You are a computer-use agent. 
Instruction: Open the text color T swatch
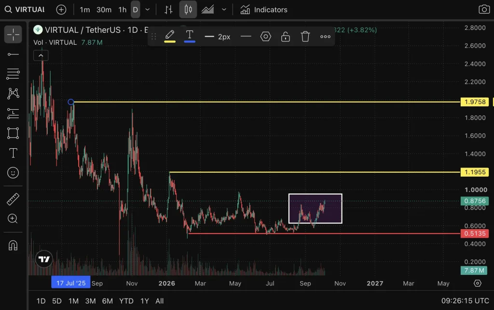tap(190, 37)
